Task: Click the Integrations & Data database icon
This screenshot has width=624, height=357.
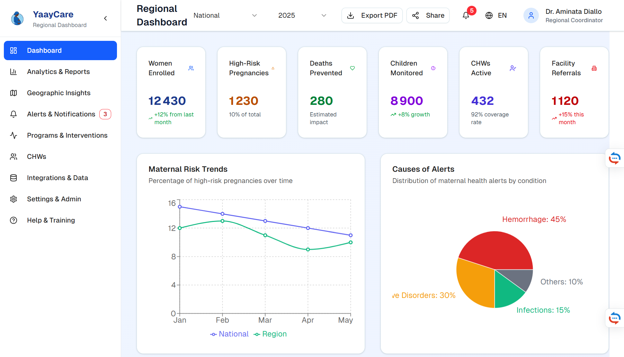Action: pyautogui.click(x=13, y=178)
